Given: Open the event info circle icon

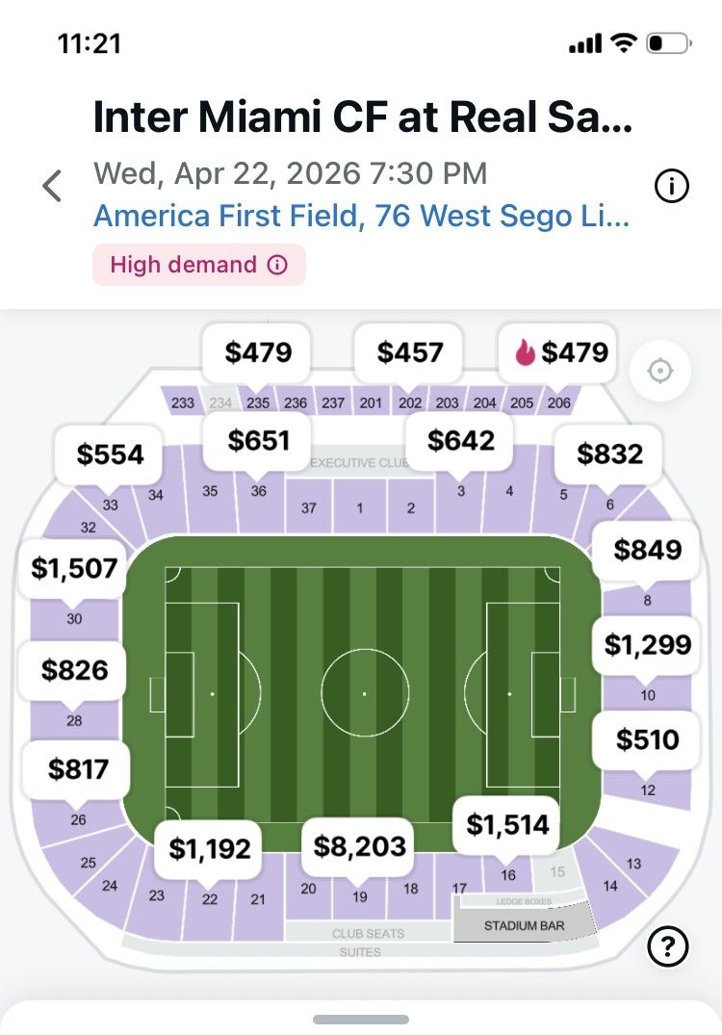Looking at the screenshot, I should [x=671, y=188].
